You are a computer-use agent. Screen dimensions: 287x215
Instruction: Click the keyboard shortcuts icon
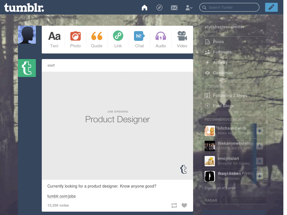click(x=260, y=173)
